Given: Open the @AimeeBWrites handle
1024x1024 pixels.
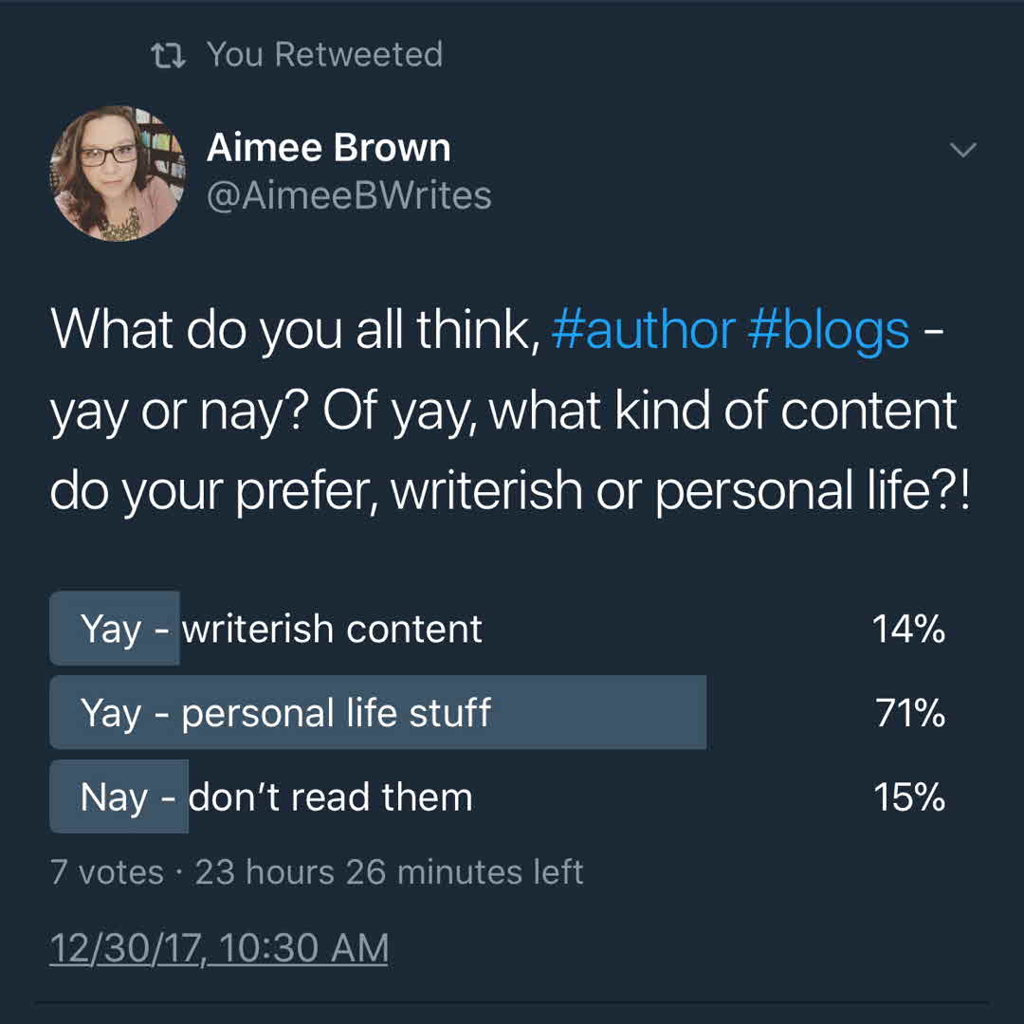Looking at the screenshot, I should coord(349,196).
